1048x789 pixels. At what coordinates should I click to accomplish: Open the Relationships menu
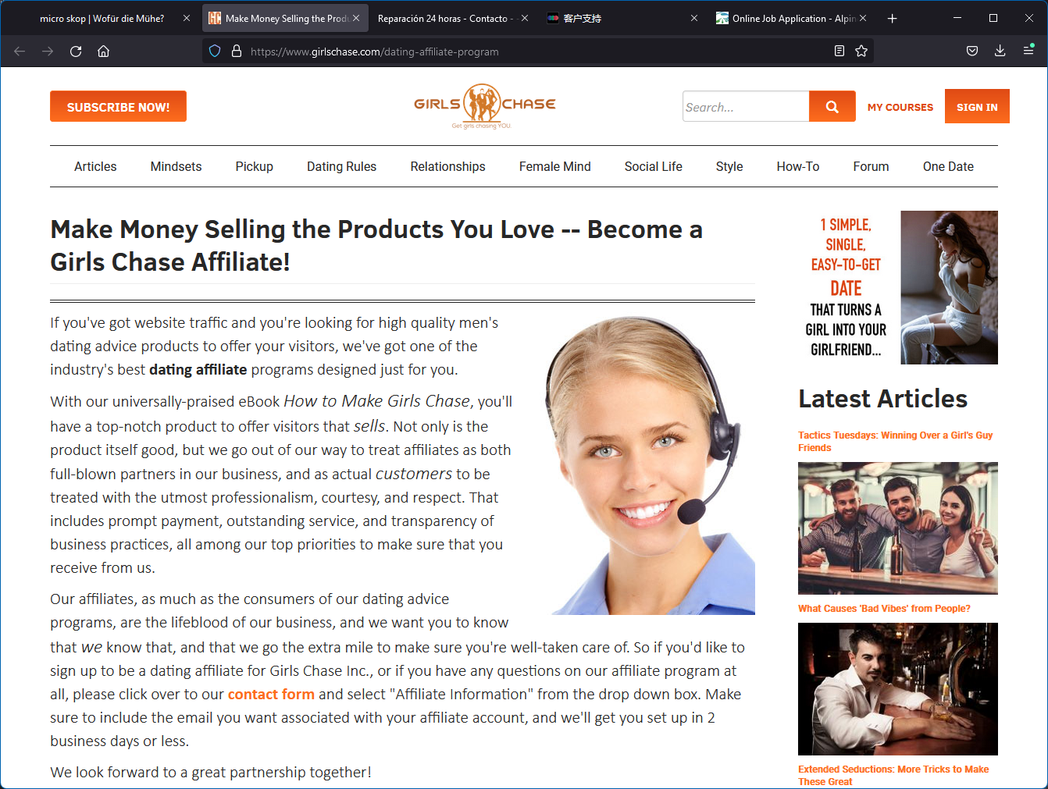[447, 166]
